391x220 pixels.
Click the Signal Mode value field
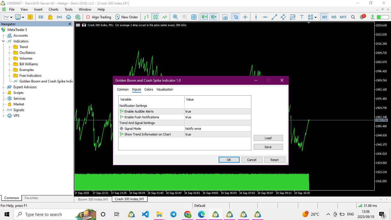click(x=218, y=129)
